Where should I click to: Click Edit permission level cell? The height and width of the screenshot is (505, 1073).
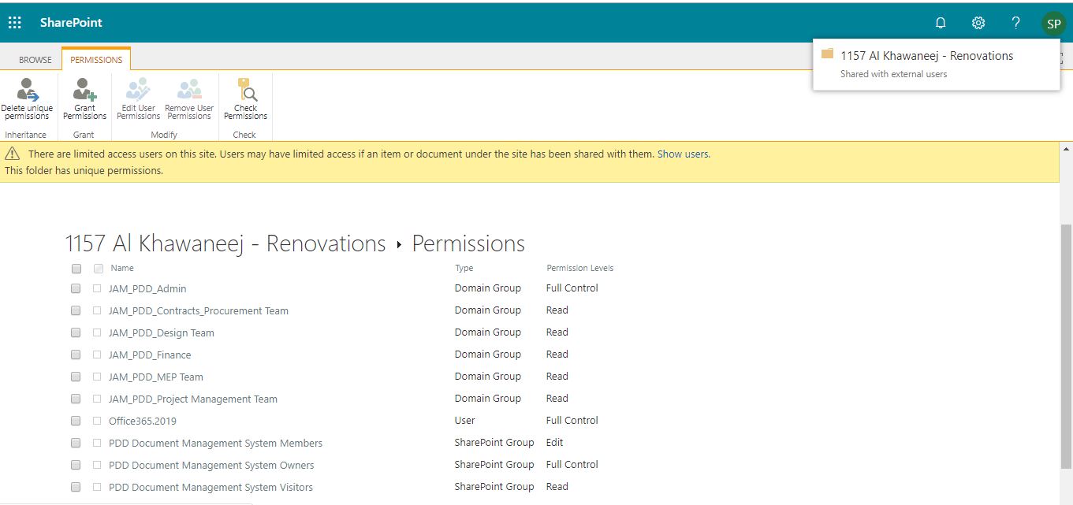(555, 443)
